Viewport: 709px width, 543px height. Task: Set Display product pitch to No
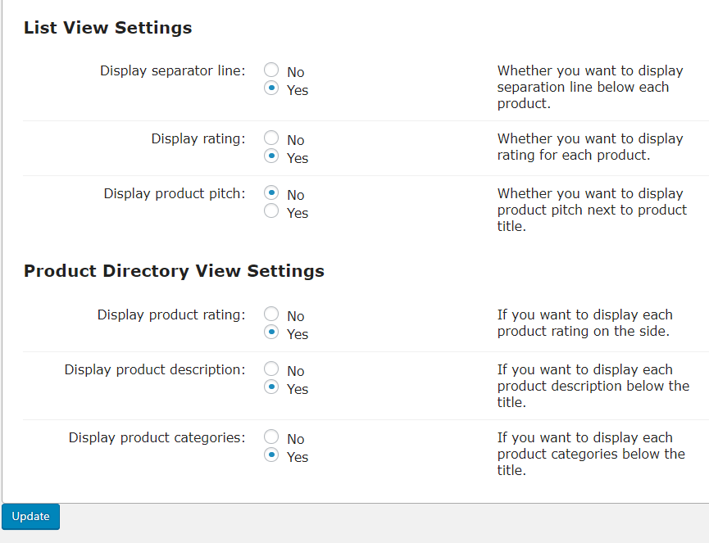tap(271, 194)
